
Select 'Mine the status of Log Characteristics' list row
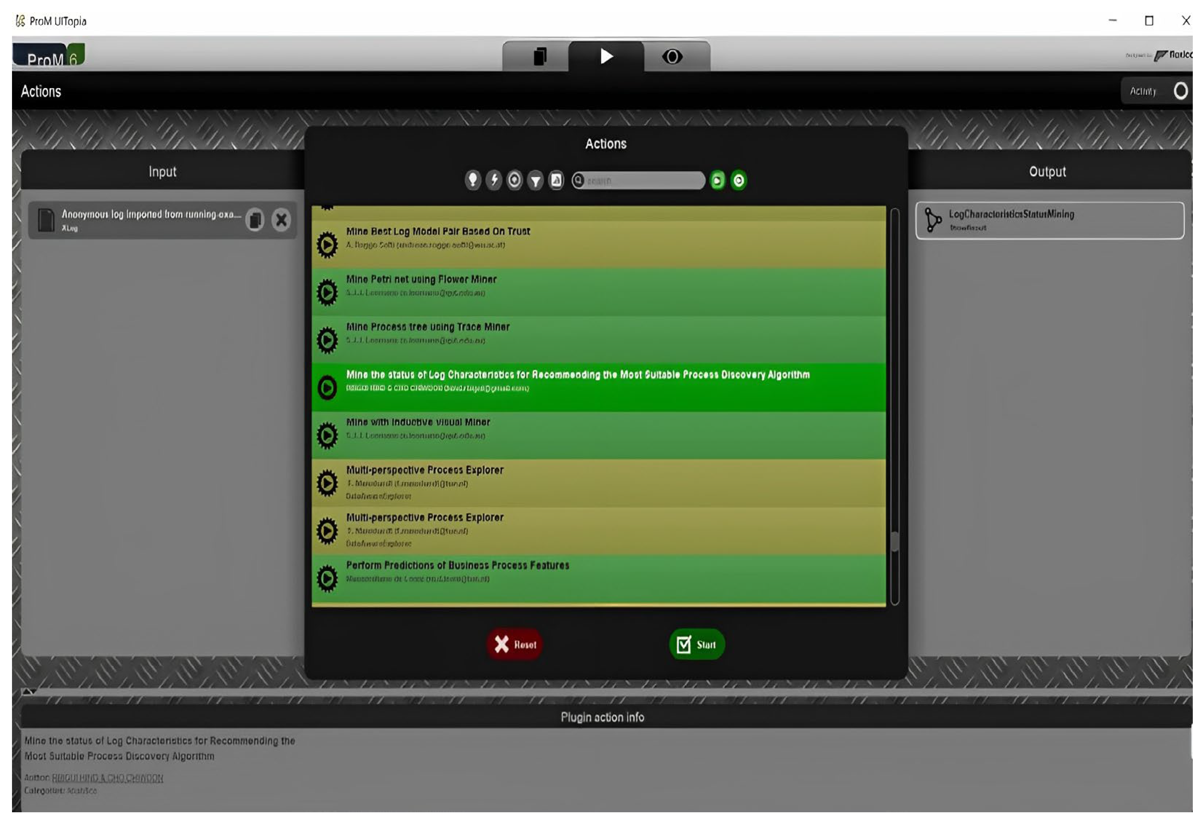(599, 387)
